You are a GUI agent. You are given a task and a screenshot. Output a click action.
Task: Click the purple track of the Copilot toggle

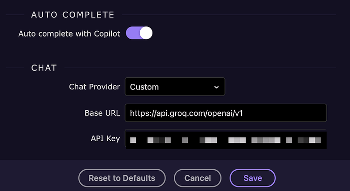pos(133,33)
